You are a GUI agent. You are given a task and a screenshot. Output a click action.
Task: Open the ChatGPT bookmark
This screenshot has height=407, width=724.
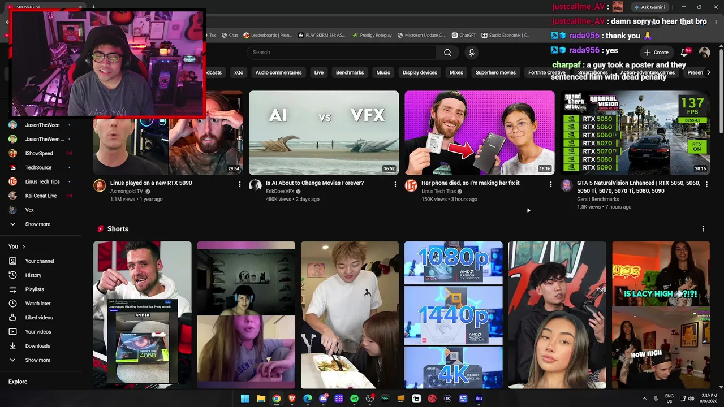(x=463, y=35)
